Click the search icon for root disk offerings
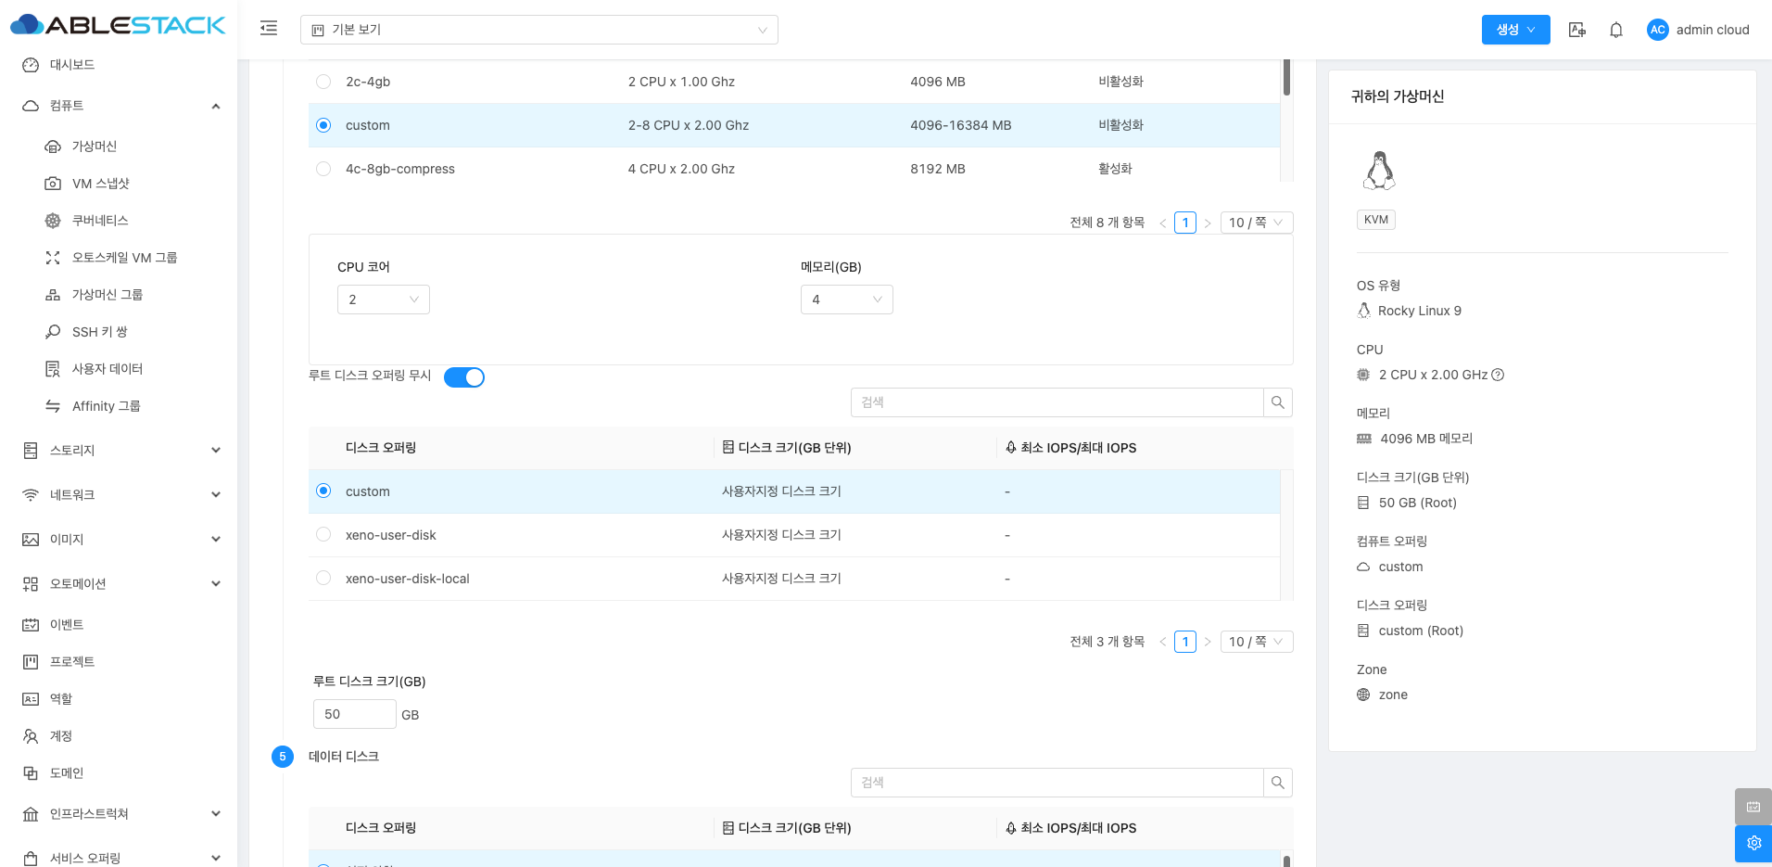Image resolution: width=1772 pixels, height=867 pixels. click(1277, 402)
